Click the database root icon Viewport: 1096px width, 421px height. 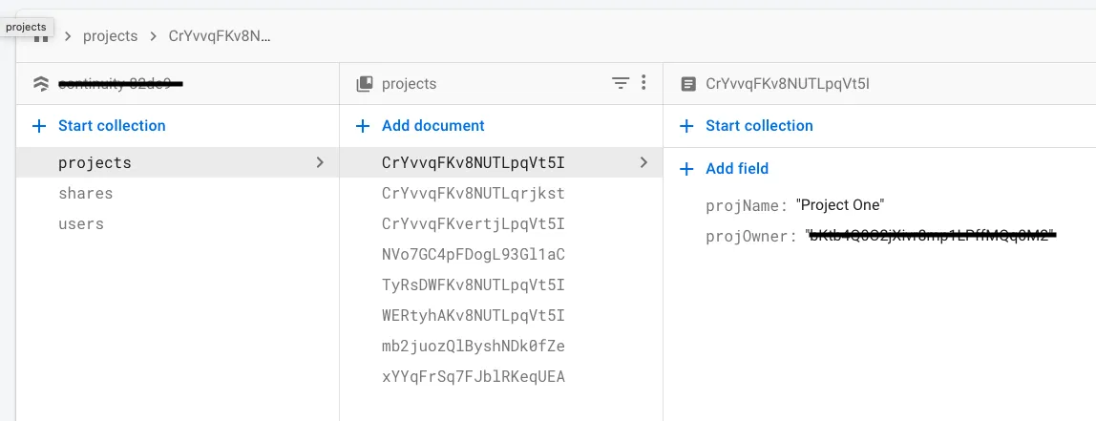40,84
